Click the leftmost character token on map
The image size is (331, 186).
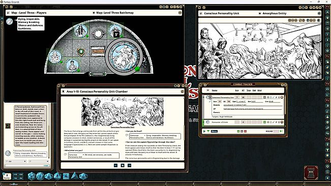(55, 56)
